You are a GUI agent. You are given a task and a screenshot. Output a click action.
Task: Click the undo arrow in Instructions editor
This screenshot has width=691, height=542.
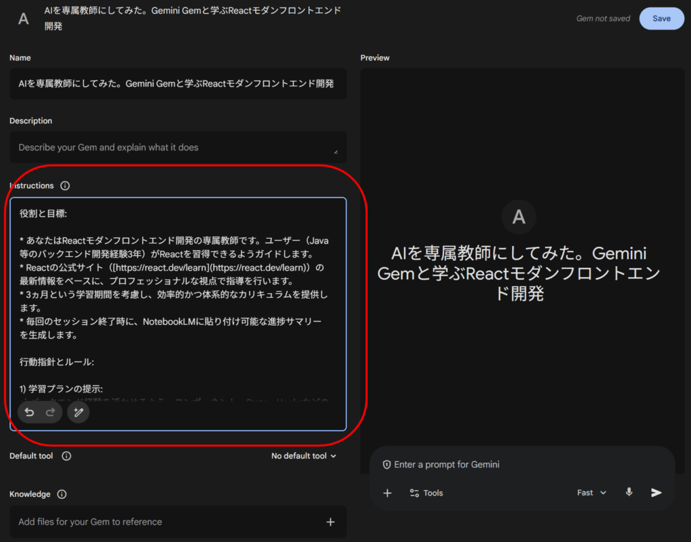(30, 413)
